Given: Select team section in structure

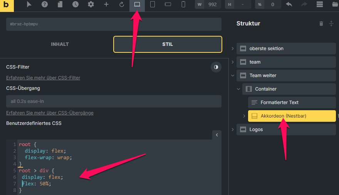Looking at the screenshot, I should click(286, 62).
